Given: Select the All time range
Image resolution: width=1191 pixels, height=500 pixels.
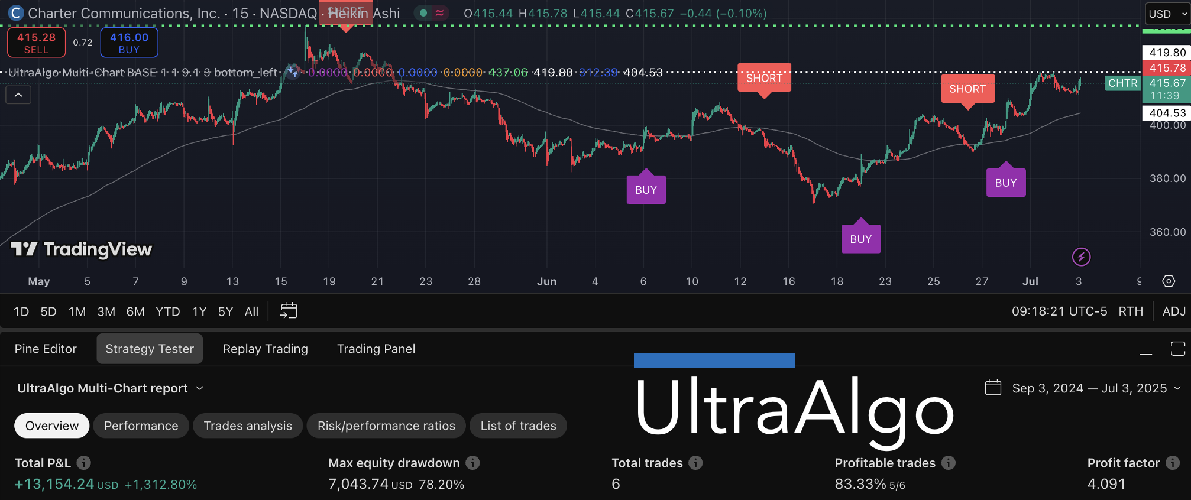Looking at the screenshot, I should point(251,311).
